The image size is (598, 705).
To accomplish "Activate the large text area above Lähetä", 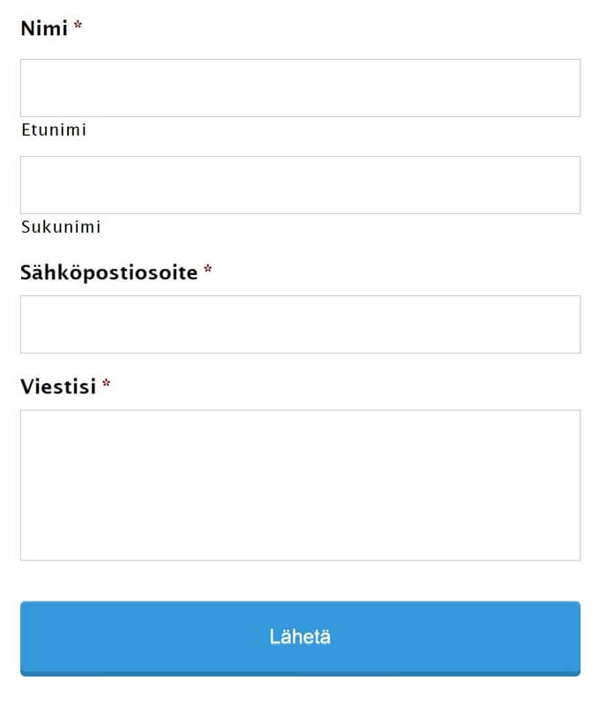I will (x=300, y=485).
